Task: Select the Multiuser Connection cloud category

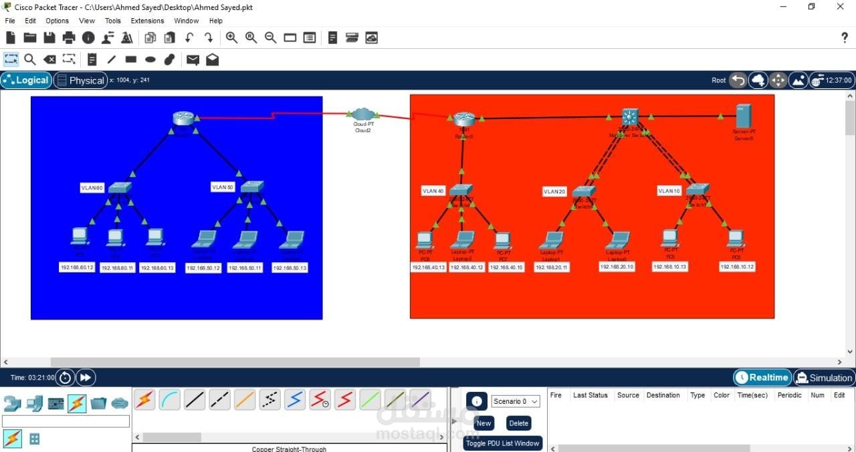Action: click(x=120, y=403)
